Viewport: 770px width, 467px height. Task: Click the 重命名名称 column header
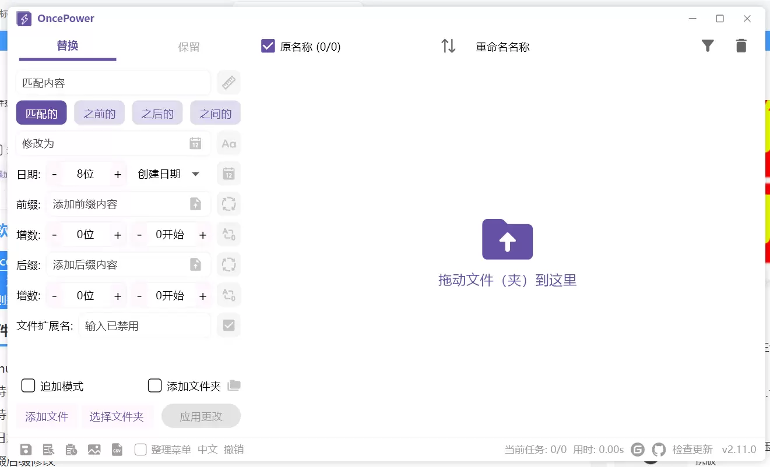tap(502, 47)
